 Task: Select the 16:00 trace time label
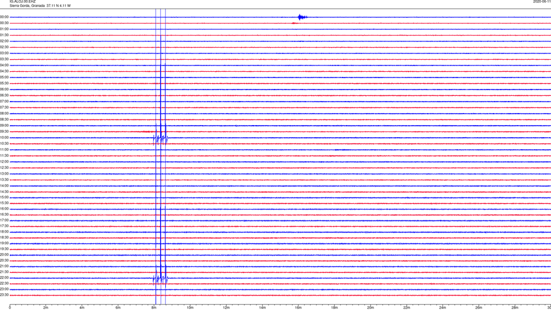click(x=4, y=209)
